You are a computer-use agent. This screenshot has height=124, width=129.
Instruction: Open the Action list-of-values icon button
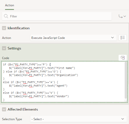(123, 38)
